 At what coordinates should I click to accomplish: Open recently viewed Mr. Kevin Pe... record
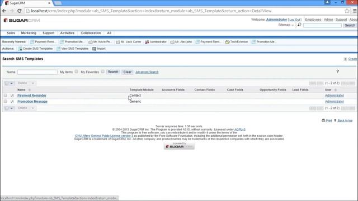(100, 42)
